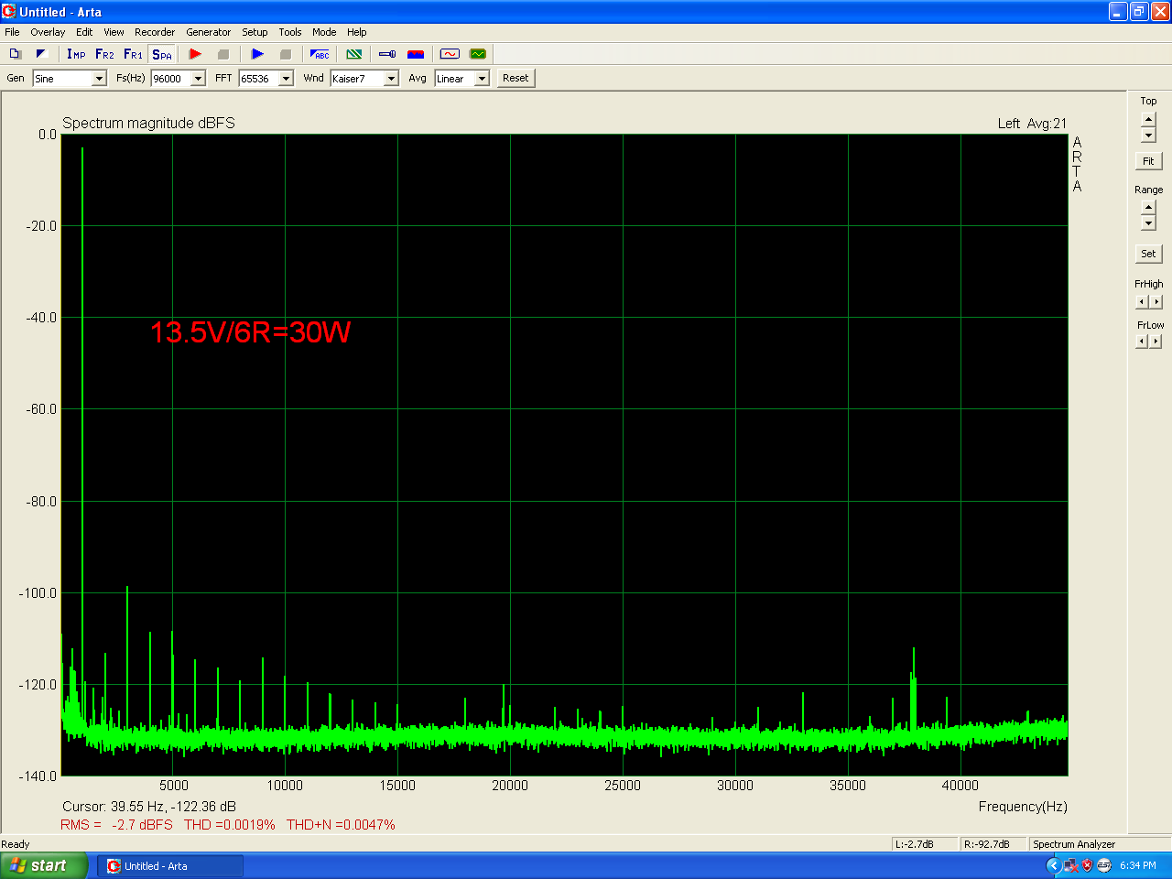Switch to FR1 single-channel frequency response mode

click(133, 54)
